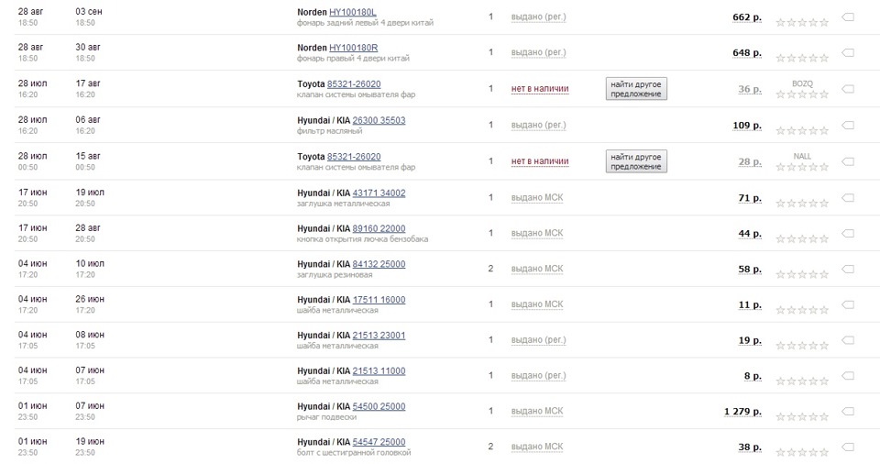Image resolution: width=880 pixels, height=464 pixels.
Task: Rate the 54500 25000 order one star
Action: pyautogui.click(x=780, y=416)
